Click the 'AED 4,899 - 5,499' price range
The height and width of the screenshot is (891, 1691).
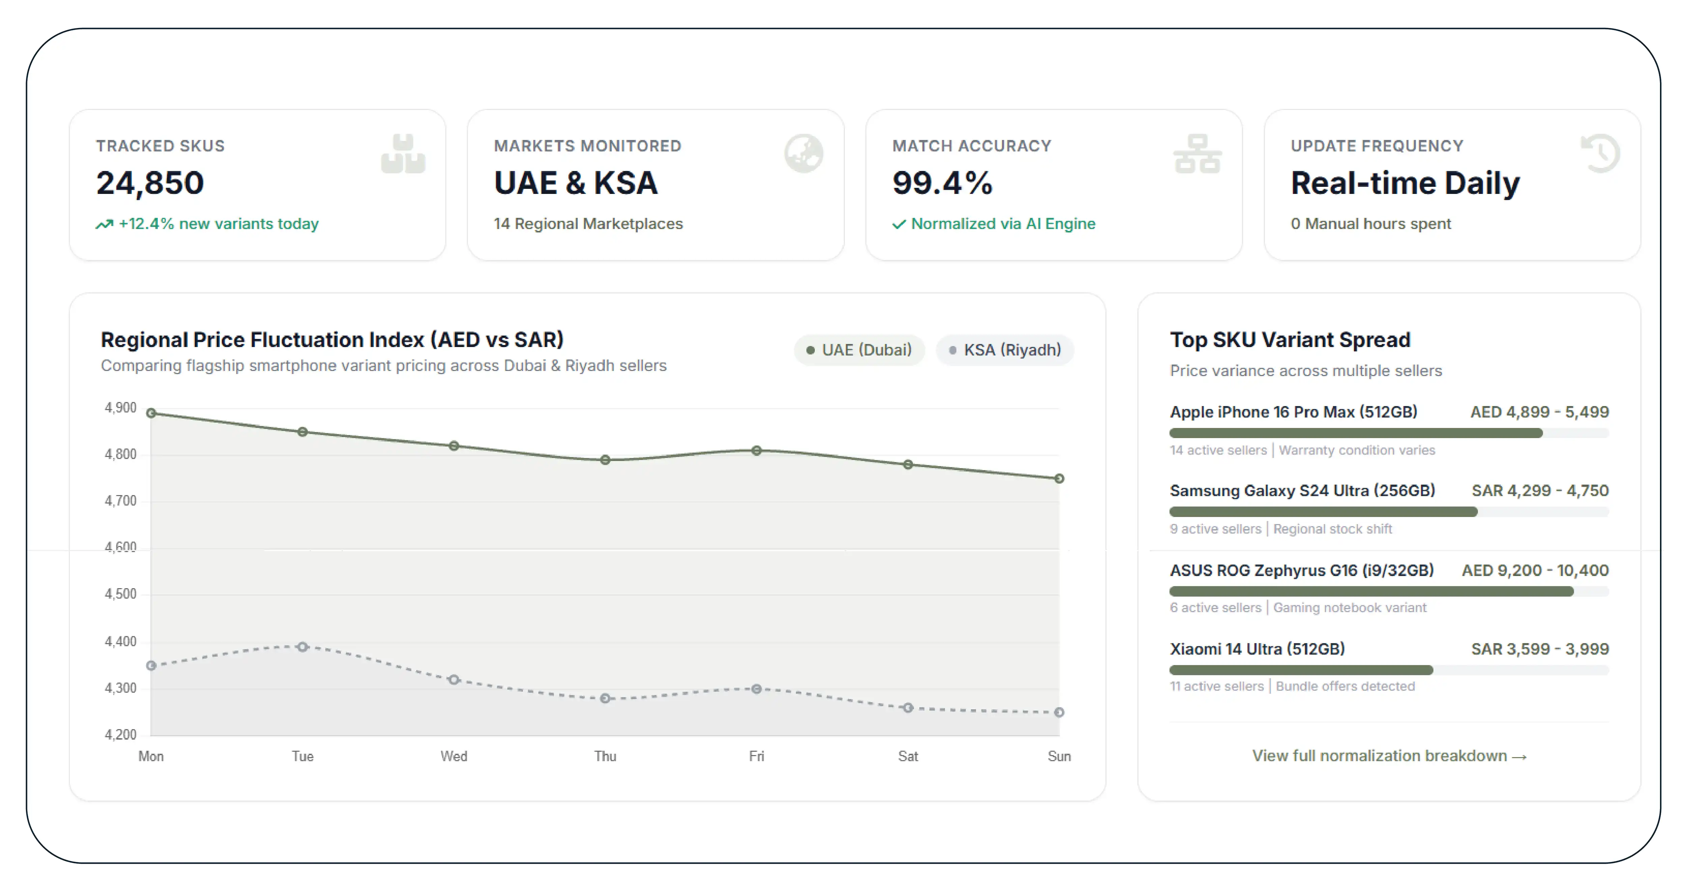(1539, 412)
